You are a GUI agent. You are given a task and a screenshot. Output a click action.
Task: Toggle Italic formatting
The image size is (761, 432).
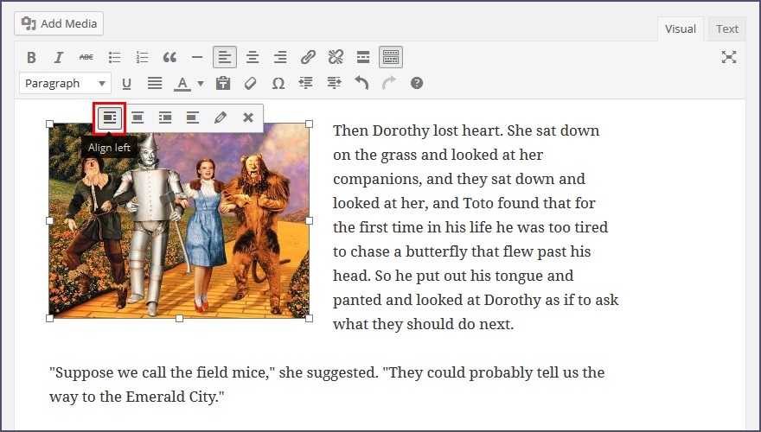coord(59,58)
